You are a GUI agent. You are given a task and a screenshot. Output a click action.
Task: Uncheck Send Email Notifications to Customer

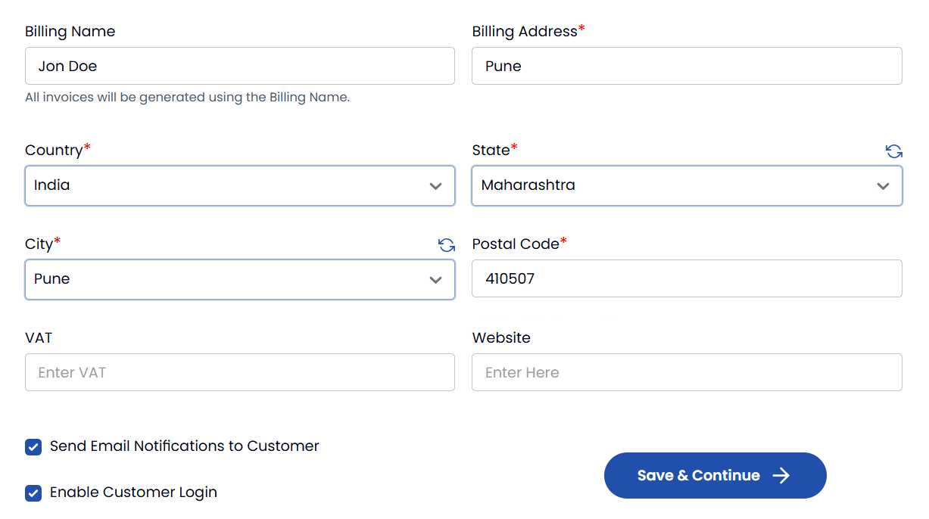(33, 446)
